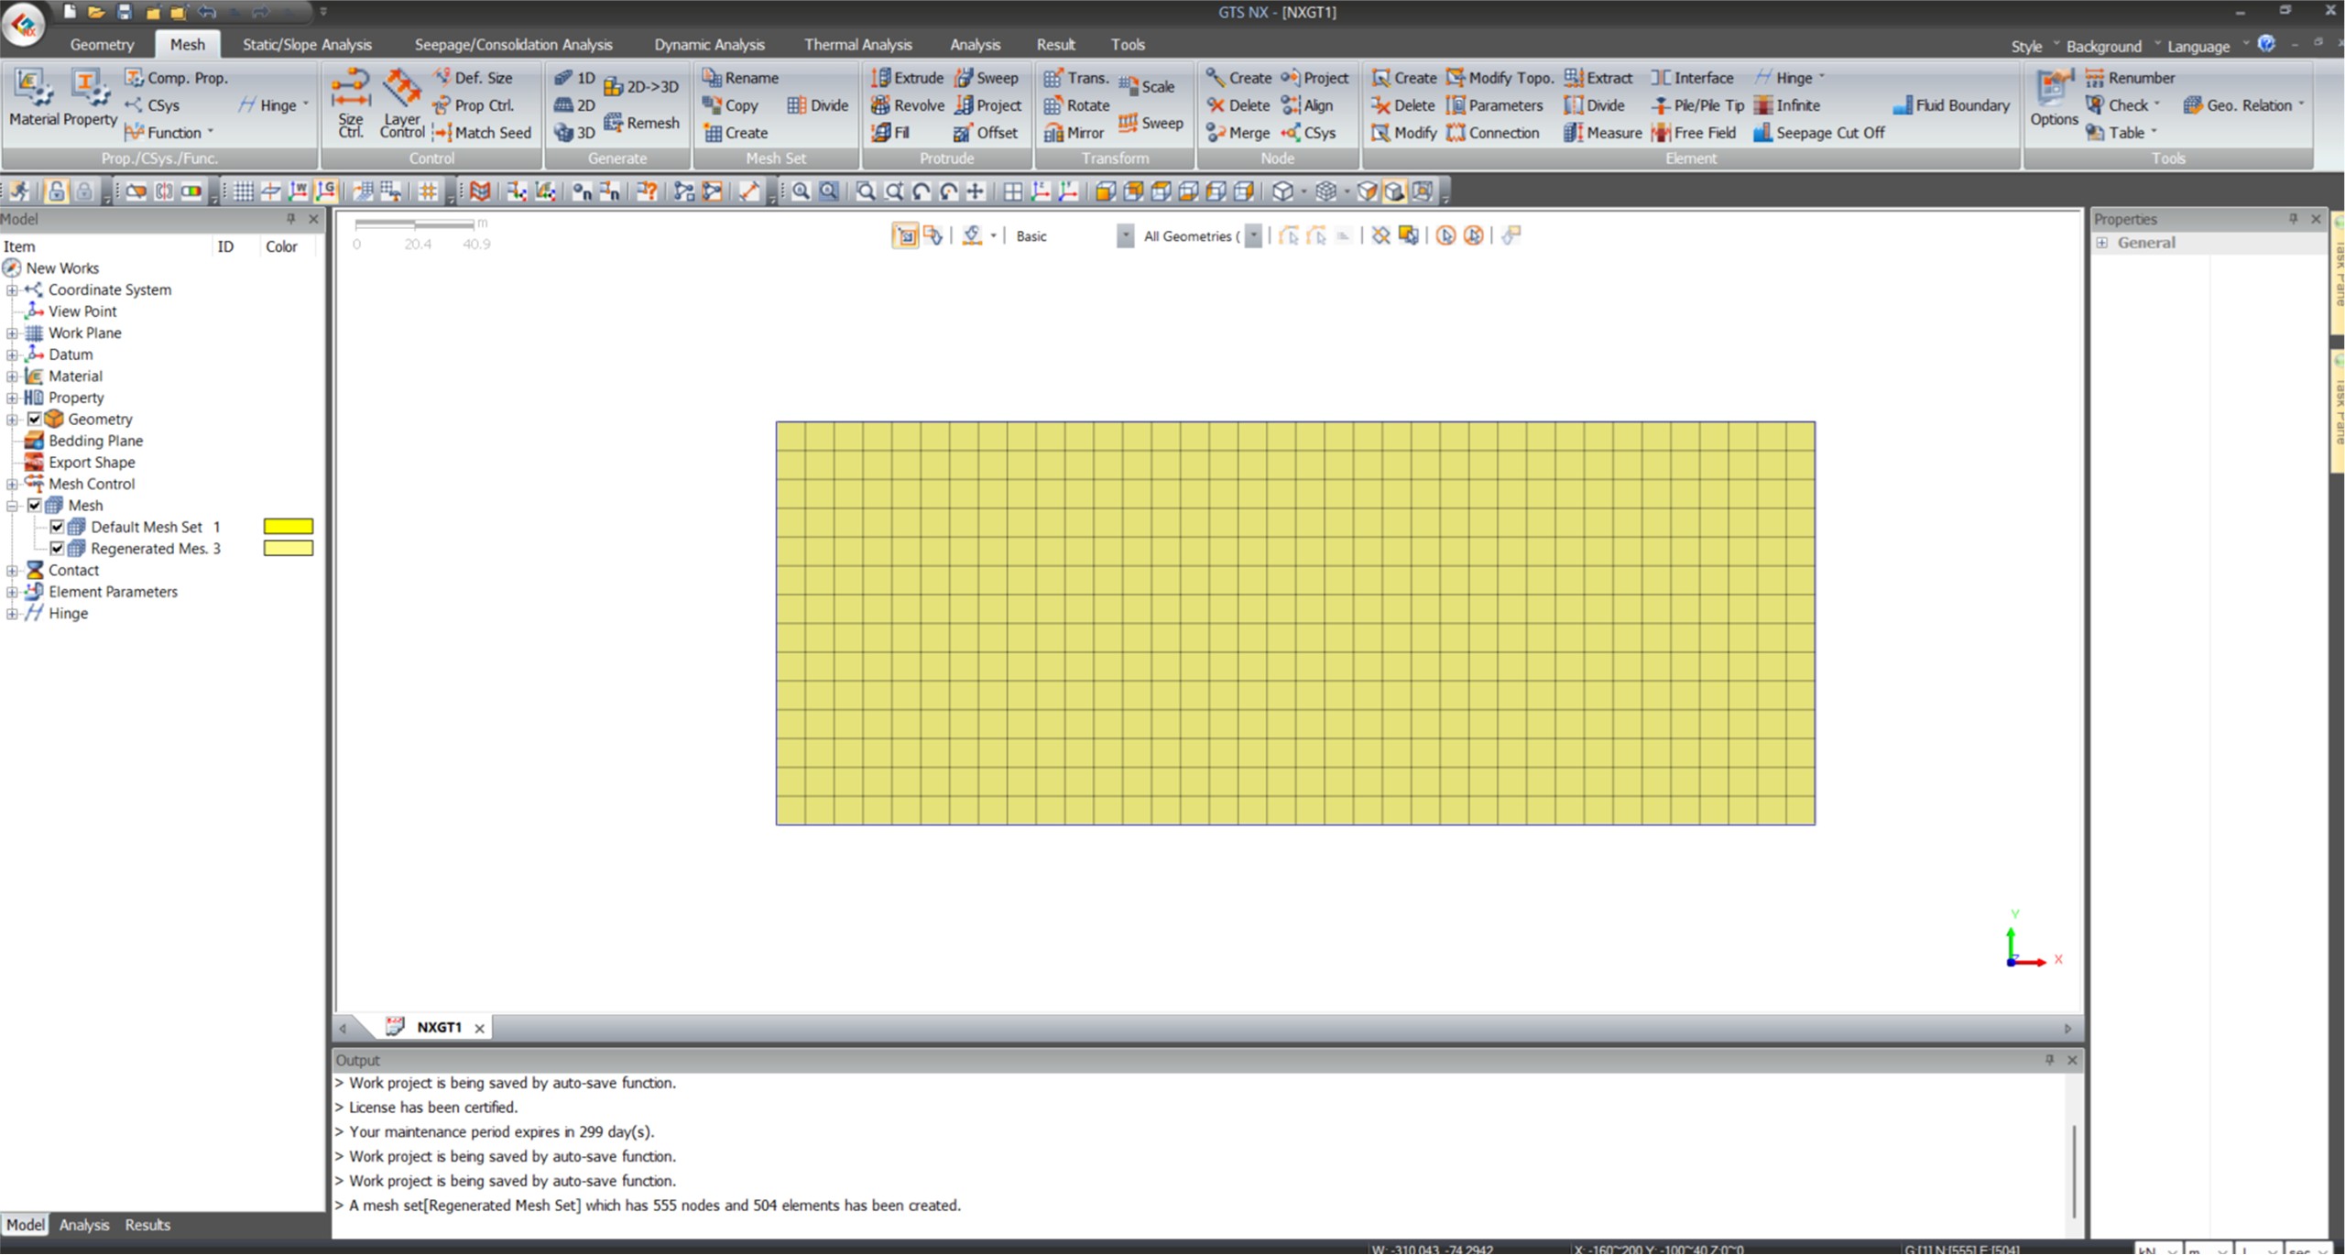Choose the Rotate transform tool
Viewport: 2345px width, 1255px height.
point(1076,105)
